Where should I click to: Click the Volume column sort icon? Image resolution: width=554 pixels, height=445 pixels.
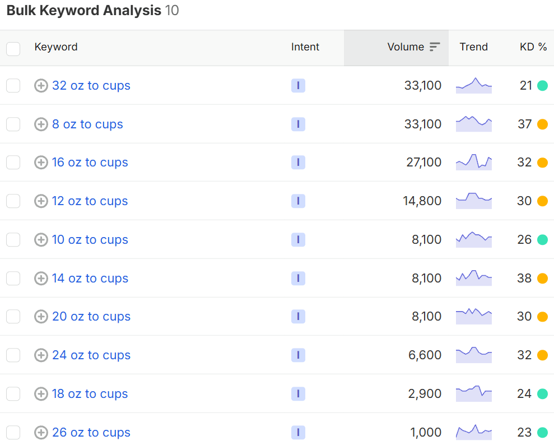coord(435,47)
